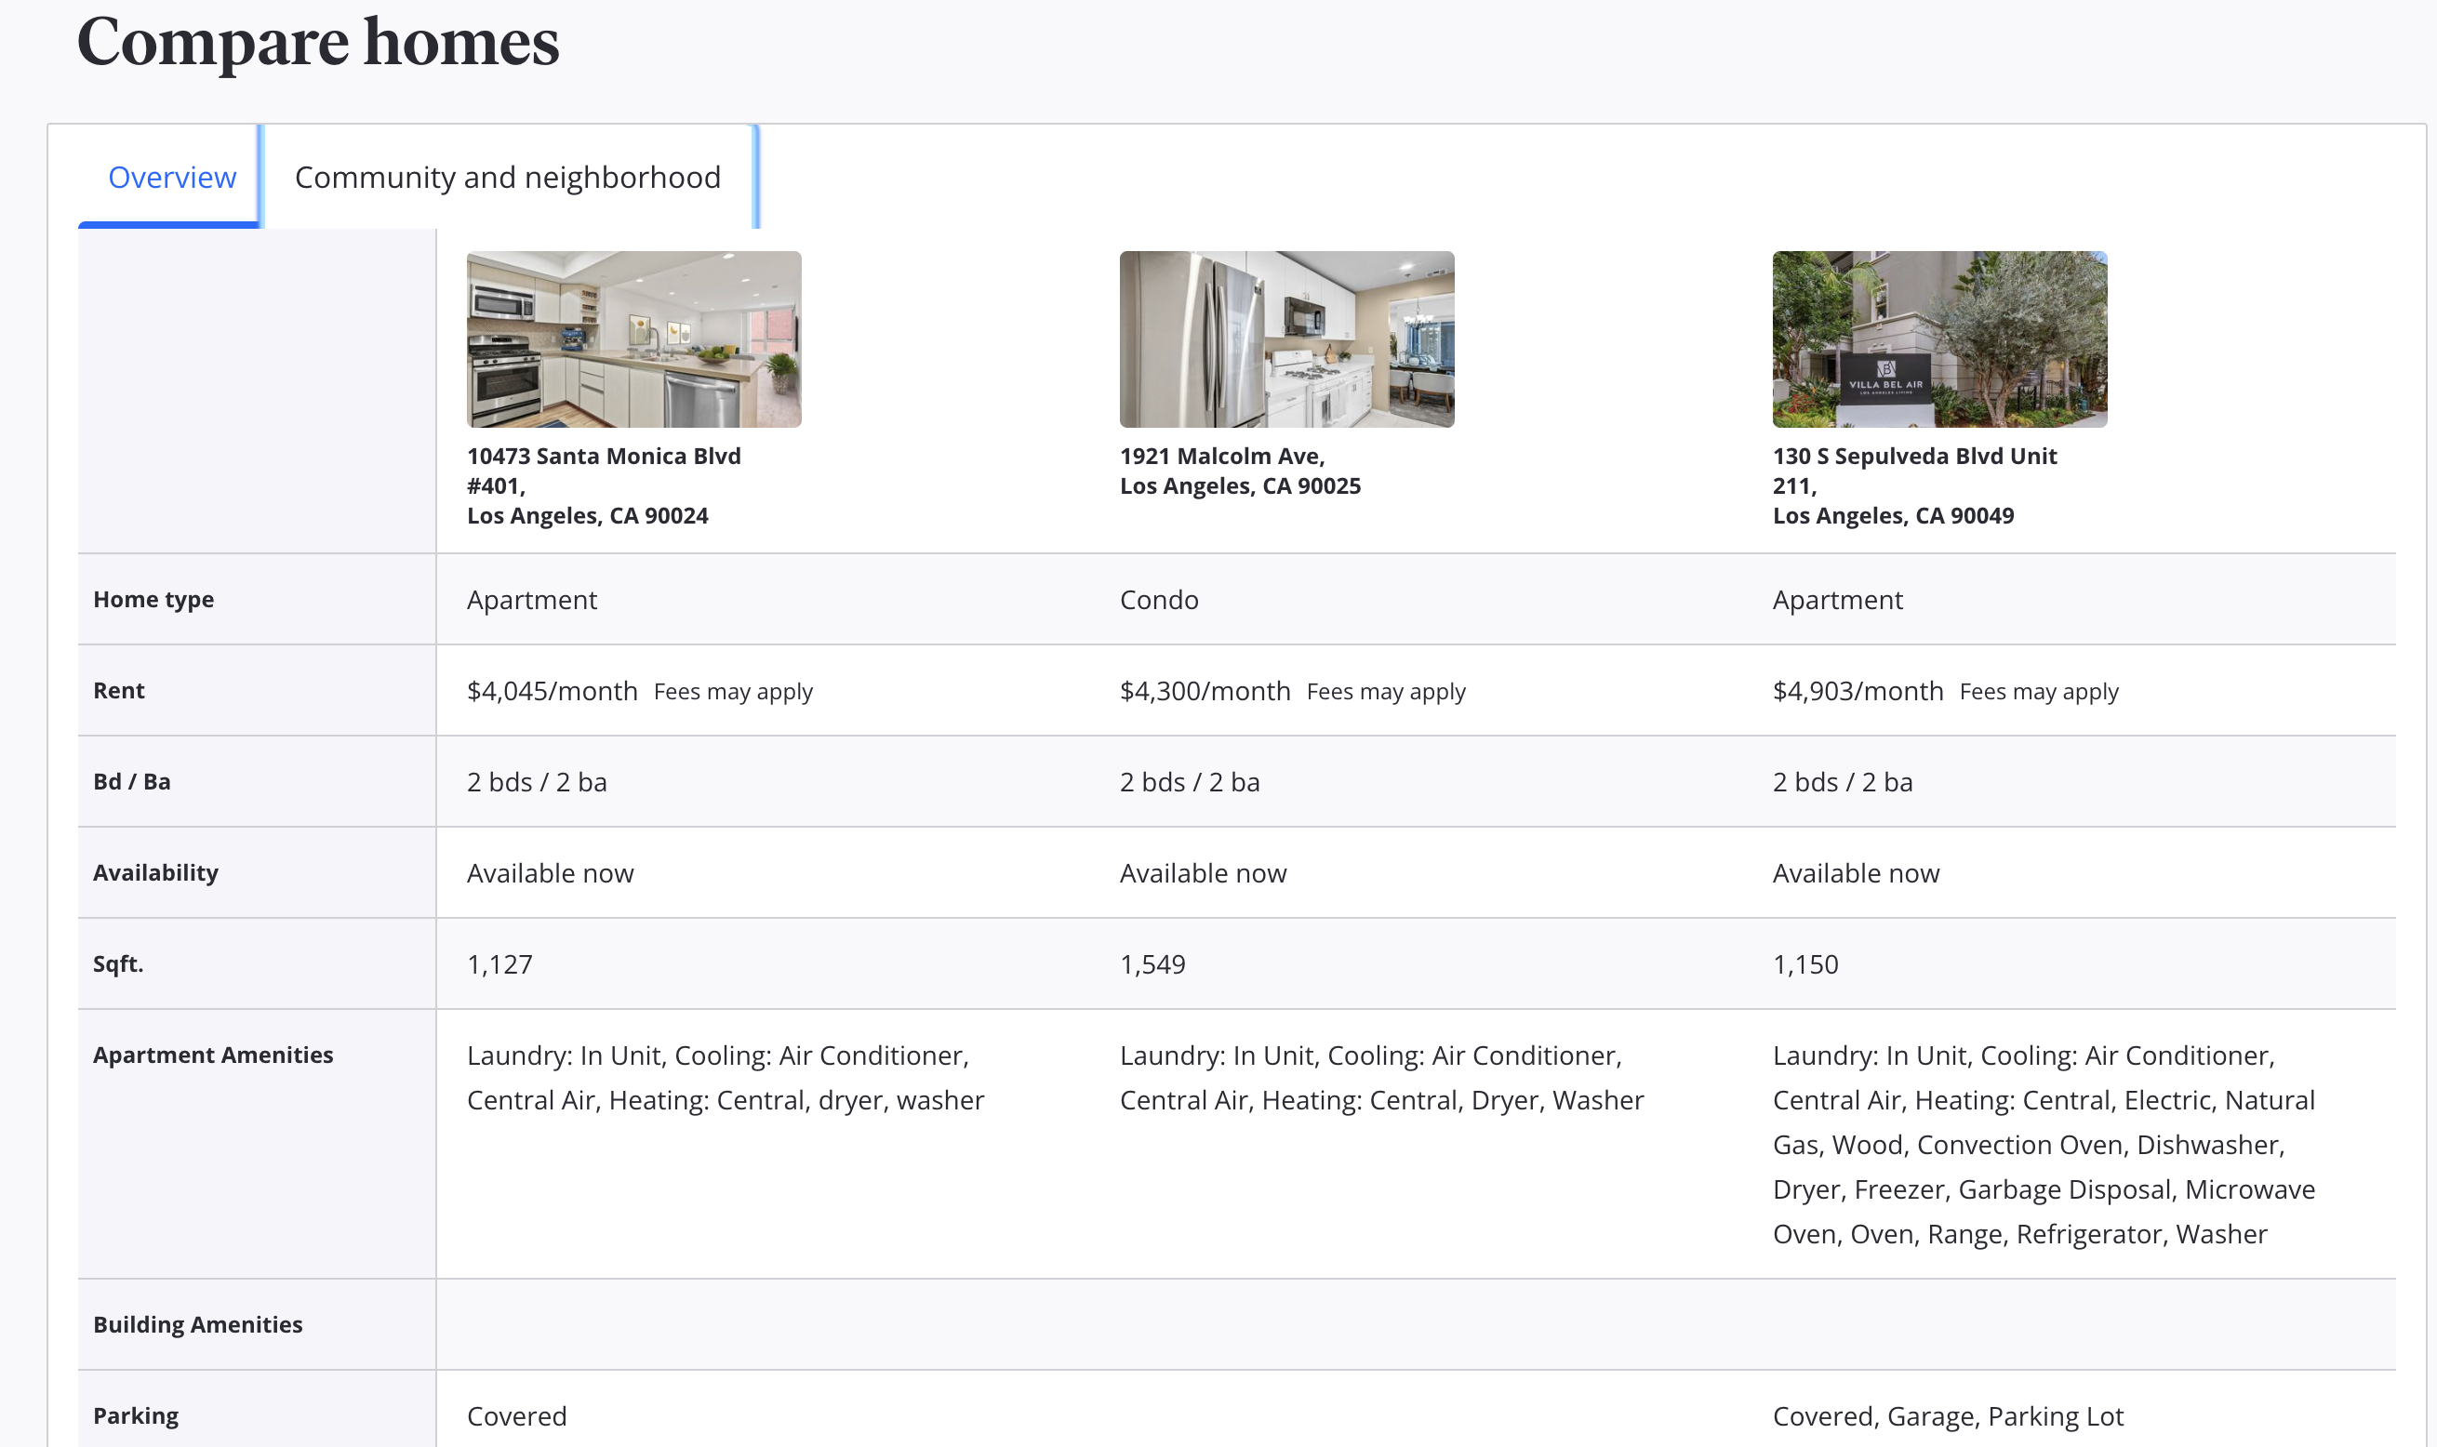This screenshot has height=1447, width=2437.
Task: Click amenities text mentioning Convection Oven
Action: (2044, 1145)
